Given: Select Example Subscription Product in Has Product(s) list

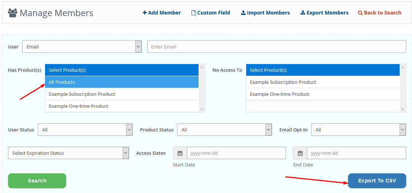Looking at the screenshot, I should click(122, 94).
